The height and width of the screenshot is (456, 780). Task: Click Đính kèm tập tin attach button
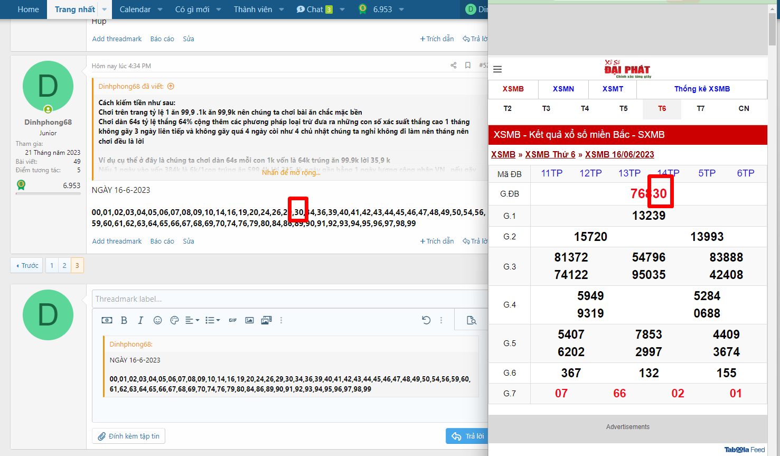[129, 436]
